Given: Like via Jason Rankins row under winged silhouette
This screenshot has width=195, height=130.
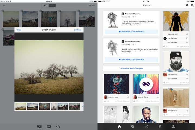Looking at the screenshot, I should (x=187, y=34).
